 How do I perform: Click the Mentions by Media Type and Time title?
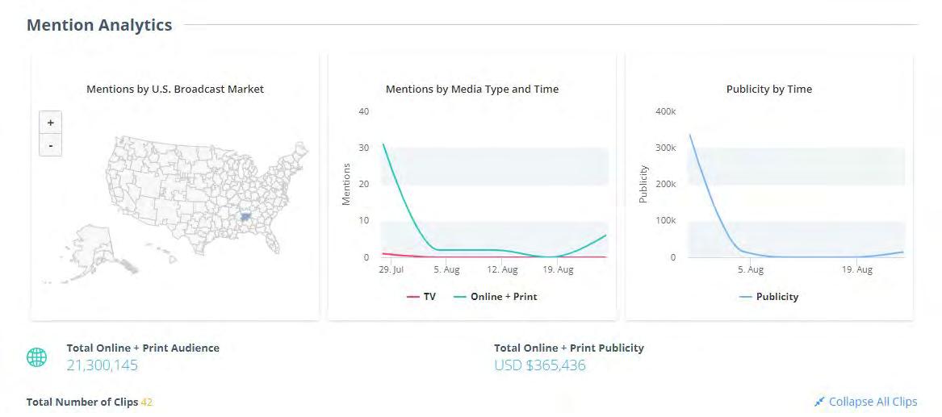coord(472,89)
